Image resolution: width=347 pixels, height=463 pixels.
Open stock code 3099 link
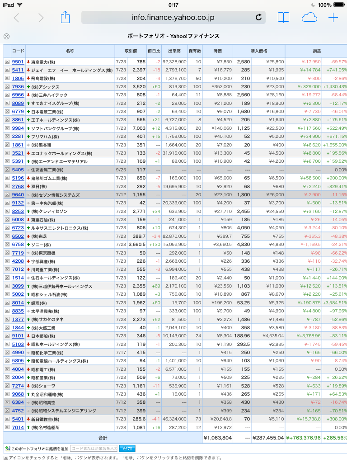coord(18,286)
